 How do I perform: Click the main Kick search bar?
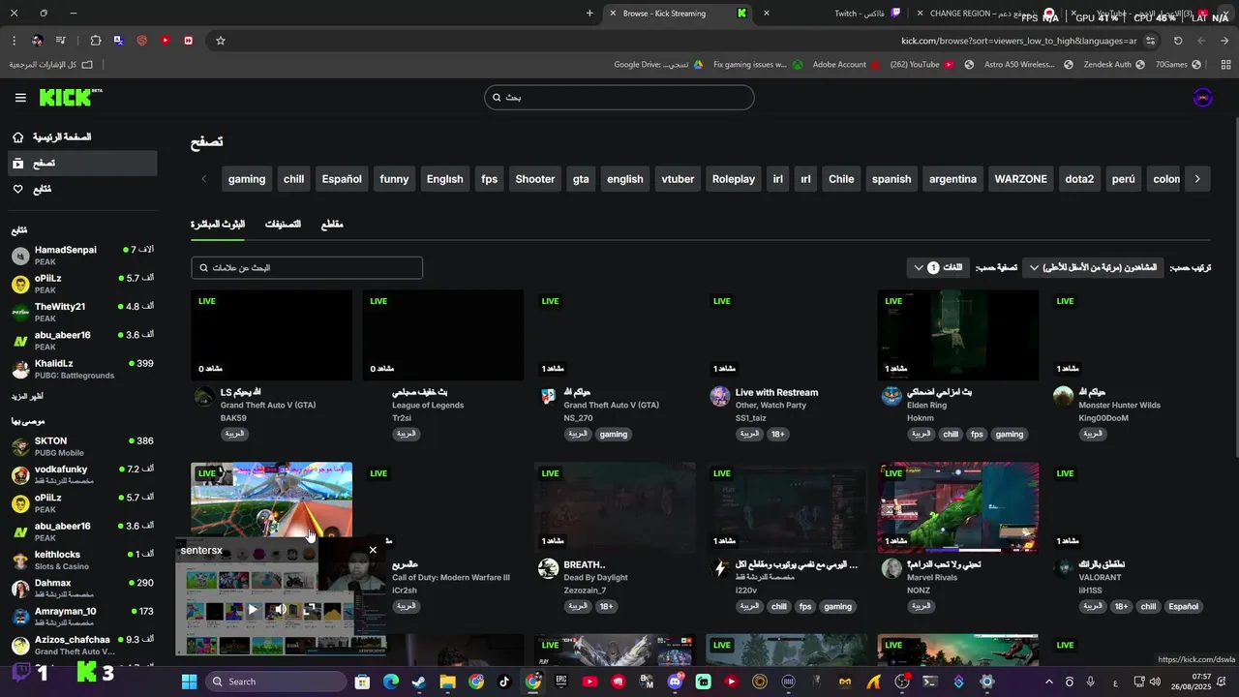pyautogui.click(x=619, y=98)
